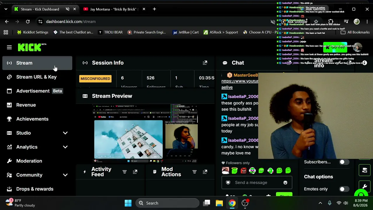The image size is (373, 210).
Task: Click the Stream Preview thumbnail
Action: point(146,133)
